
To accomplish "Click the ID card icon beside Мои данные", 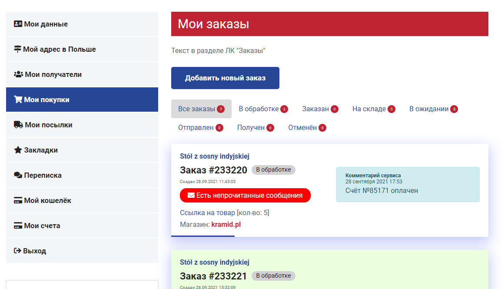I will 18,24.
